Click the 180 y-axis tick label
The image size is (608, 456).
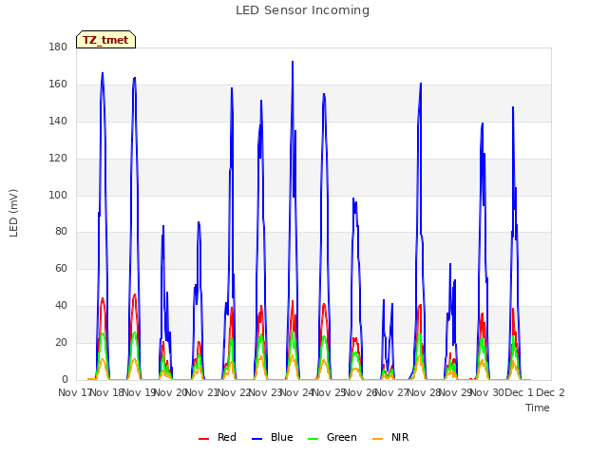point(58,47)
